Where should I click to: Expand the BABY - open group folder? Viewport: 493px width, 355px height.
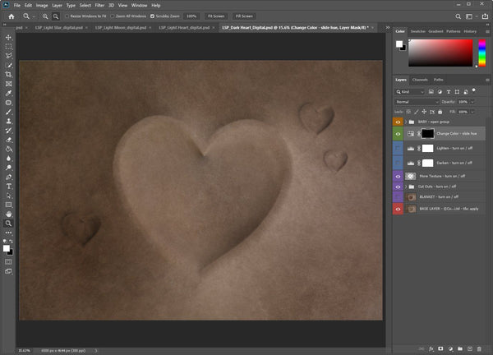pyautogui.click(x=407, y=121)
